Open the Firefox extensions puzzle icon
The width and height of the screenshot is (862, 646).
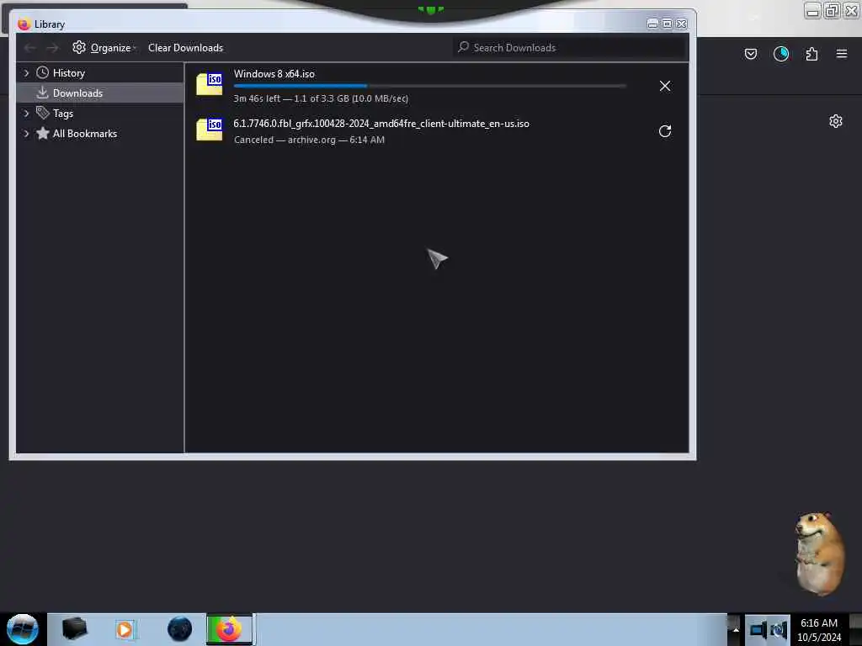pyautogui.click(x=811, y=54)
